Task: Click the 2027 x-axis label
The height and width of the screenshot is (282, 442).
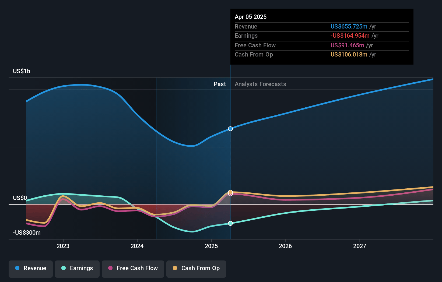Action: point(360,246)
